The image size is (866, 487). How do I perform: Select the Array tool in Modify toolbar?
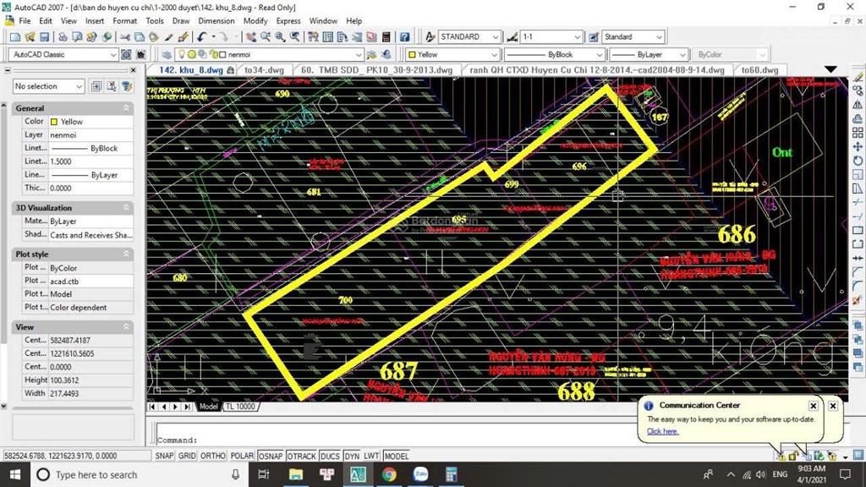tap(858, 133)
